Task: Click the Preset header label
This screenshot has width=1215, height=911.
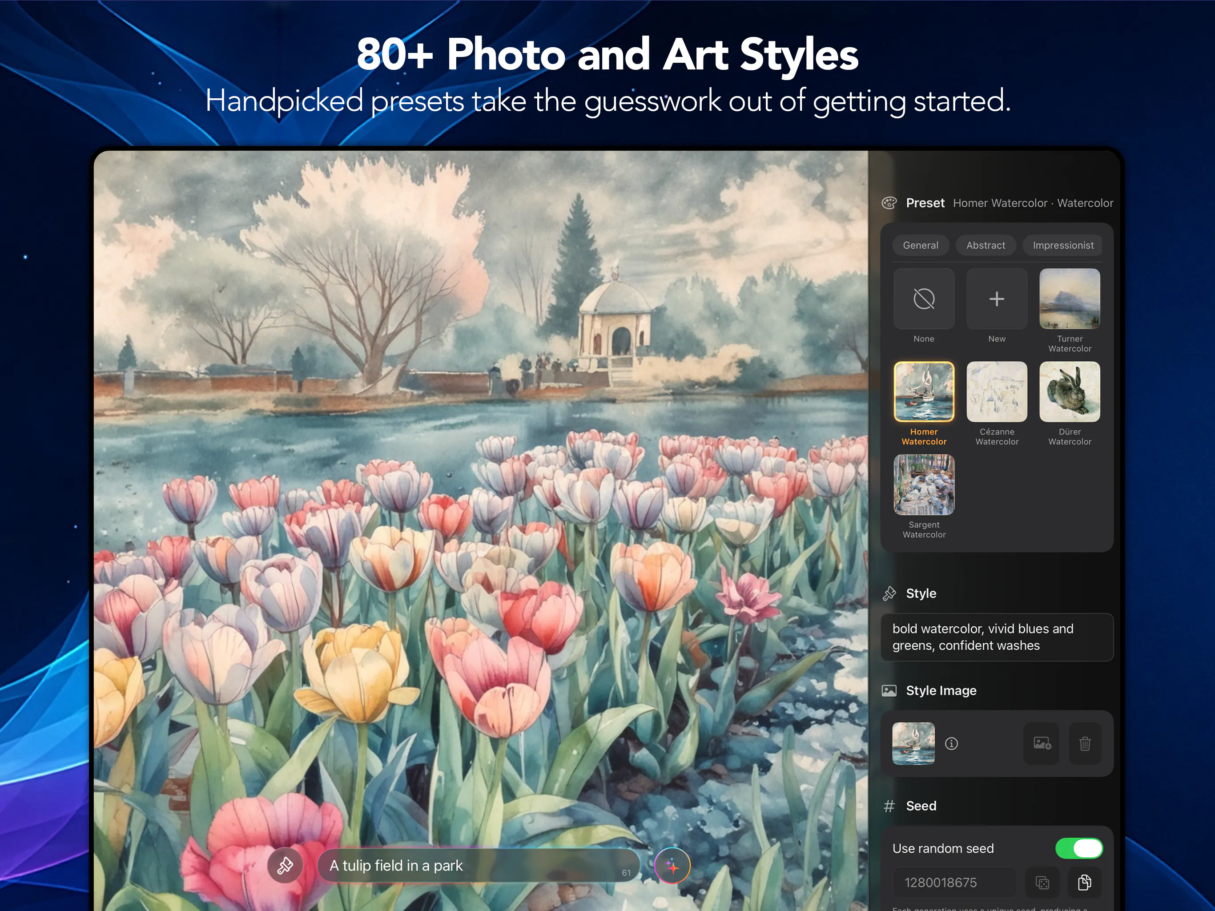Action: point(925,203)
